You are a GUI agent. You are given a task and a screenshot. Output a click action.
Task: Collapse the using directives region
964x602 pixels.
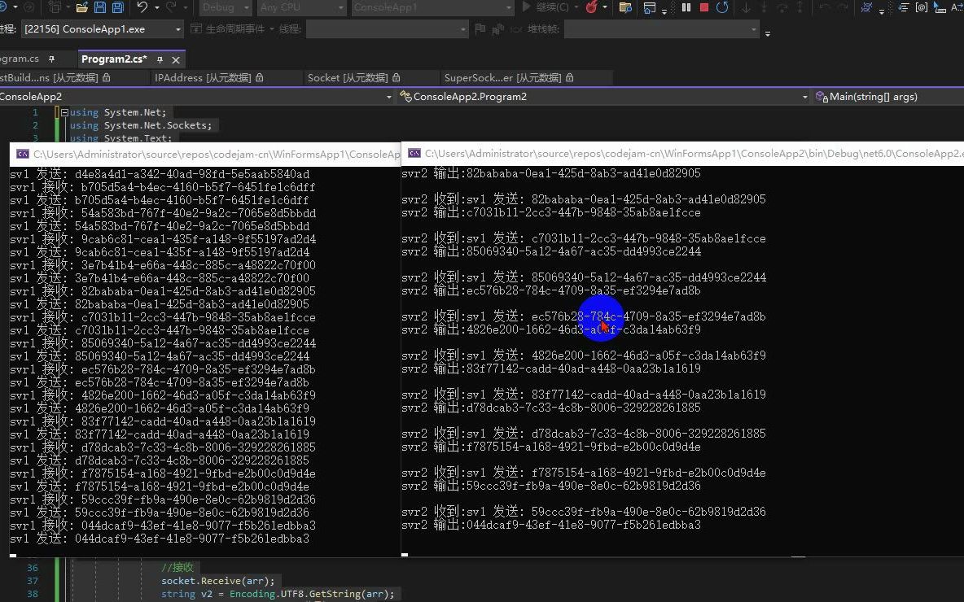pyautogui.click(x=64, y=112)
